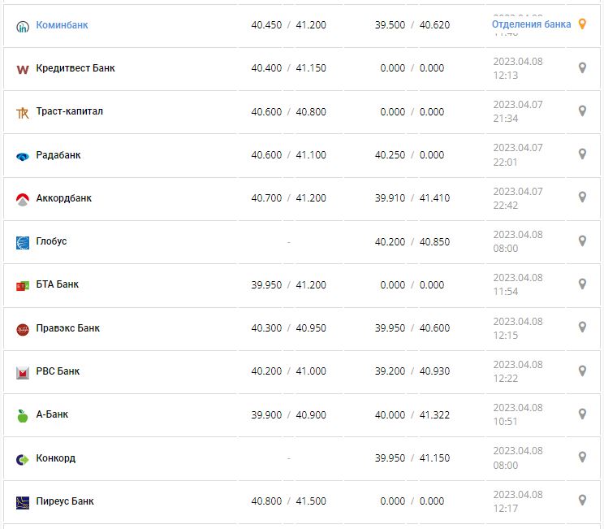Click Пиреус Банк rate 40.800 / 41.500

[288, 501]
